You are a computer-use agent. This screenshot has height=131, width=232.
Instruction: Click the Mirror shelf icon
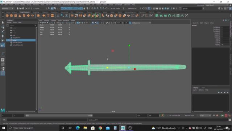[x=80, y=16]
